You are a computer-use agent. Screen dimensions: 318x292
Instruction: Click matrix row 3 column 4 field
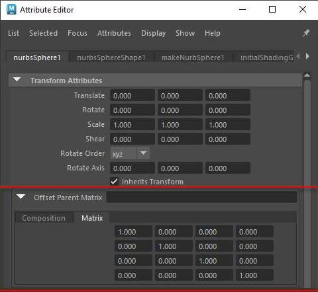point(254,261)
